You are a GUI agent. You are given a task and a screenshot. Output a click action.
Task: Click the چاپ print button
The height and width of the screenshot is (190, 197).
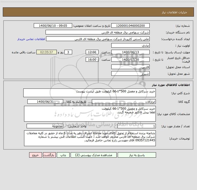click(63, 155)
